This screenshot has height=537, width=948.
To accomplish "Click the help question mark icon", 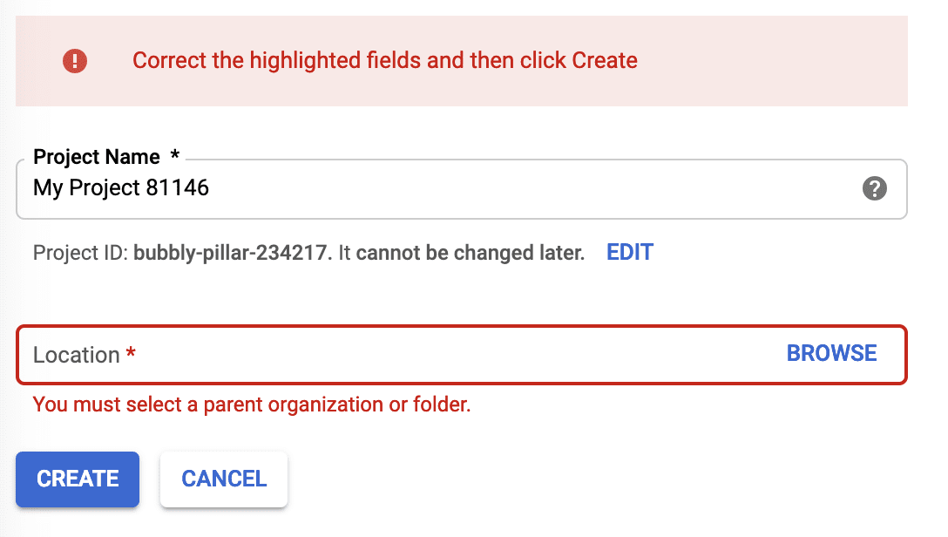I will [874, 188].
